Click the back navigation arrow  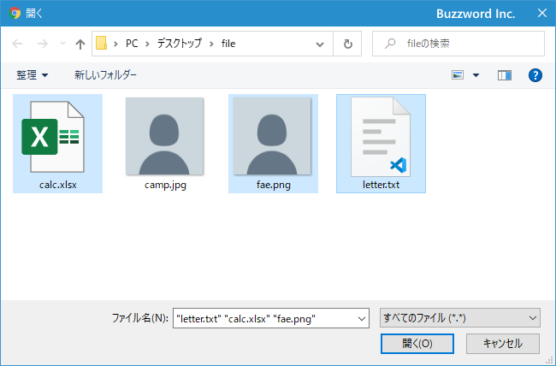tap(17, 44)
